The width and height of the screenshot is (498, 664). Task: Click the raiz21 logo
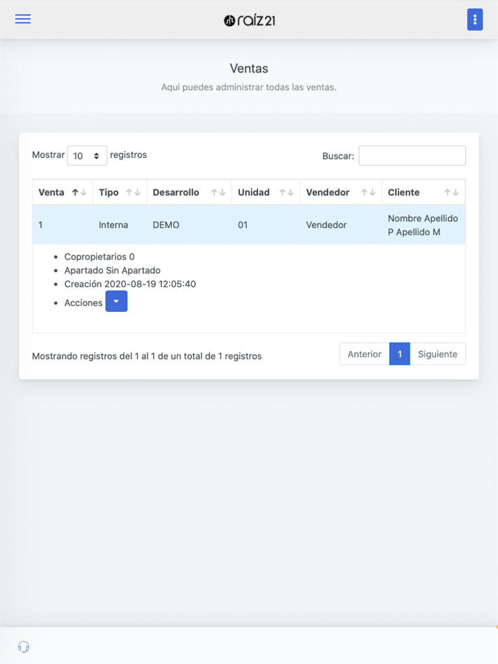[x=250, y=20]
